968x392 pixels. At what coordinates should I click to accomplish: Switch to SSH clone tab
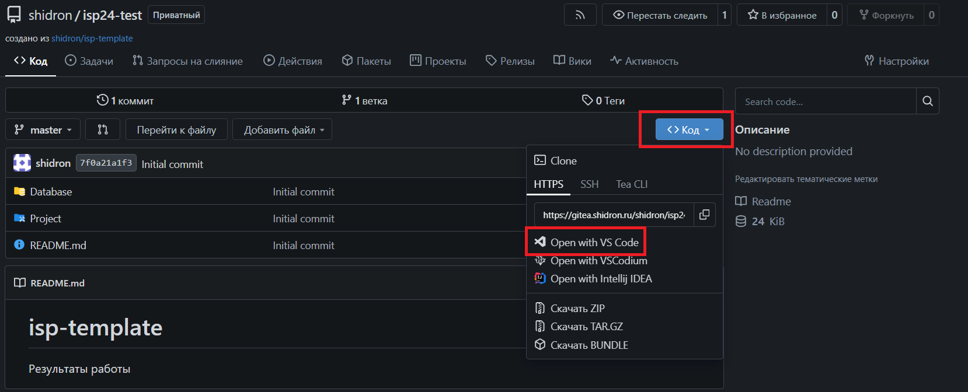589,184
